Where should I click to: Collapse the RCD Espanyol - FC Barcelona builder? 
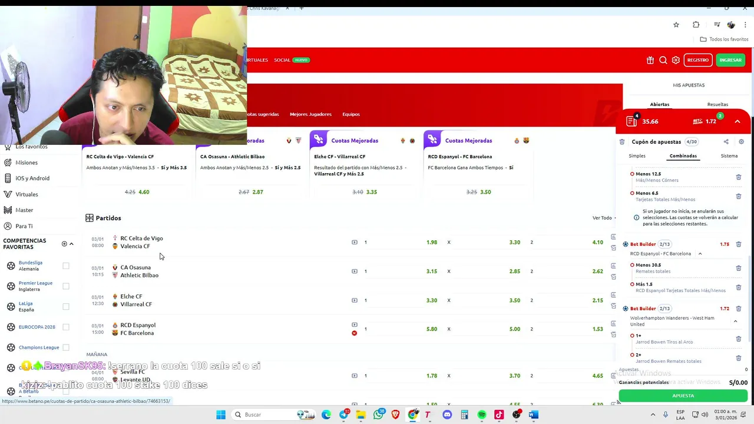[x=700, y=254]
